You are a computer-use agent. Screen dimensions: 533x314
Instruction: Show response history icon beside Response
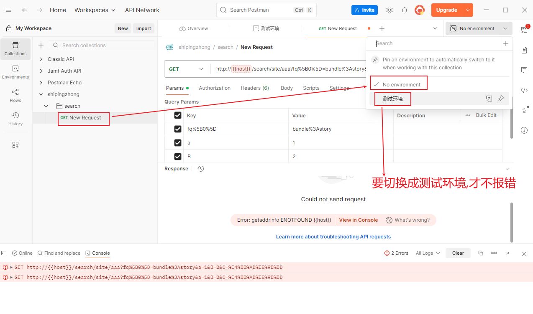click(x=200, y=169)
